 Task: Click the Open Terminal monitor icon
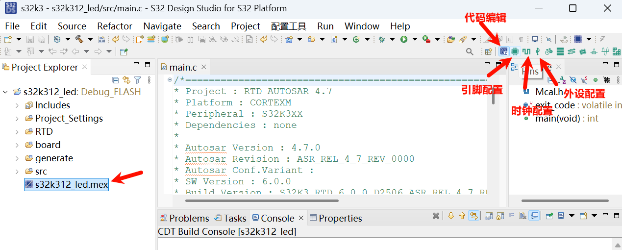pyautogui.click(x=535, y=39)
